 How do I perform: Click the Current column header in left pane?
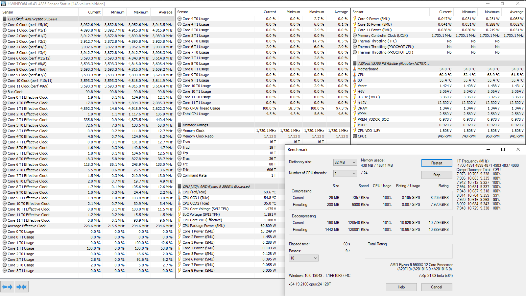click(x=90, y=12)
